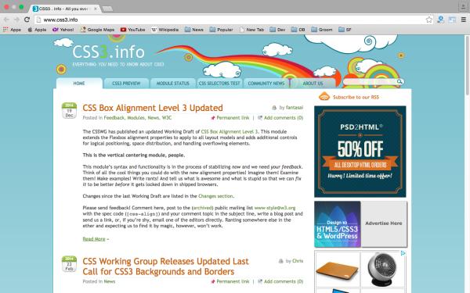Click Add comments (0) on Box Alignment post
The height and width of the screenshot is (293, 470).
click(x=284, y=117)
